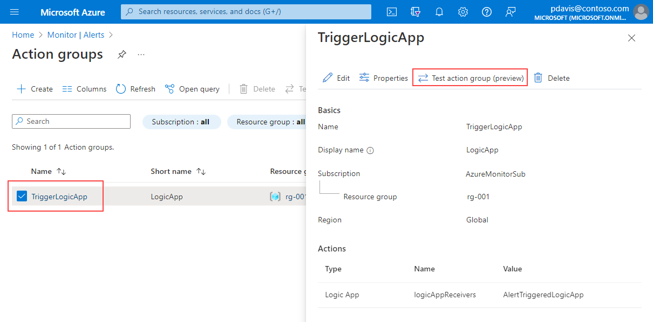Click the Global region value
The width and height of the screenshot is (653, 322).
click(477, 220)
